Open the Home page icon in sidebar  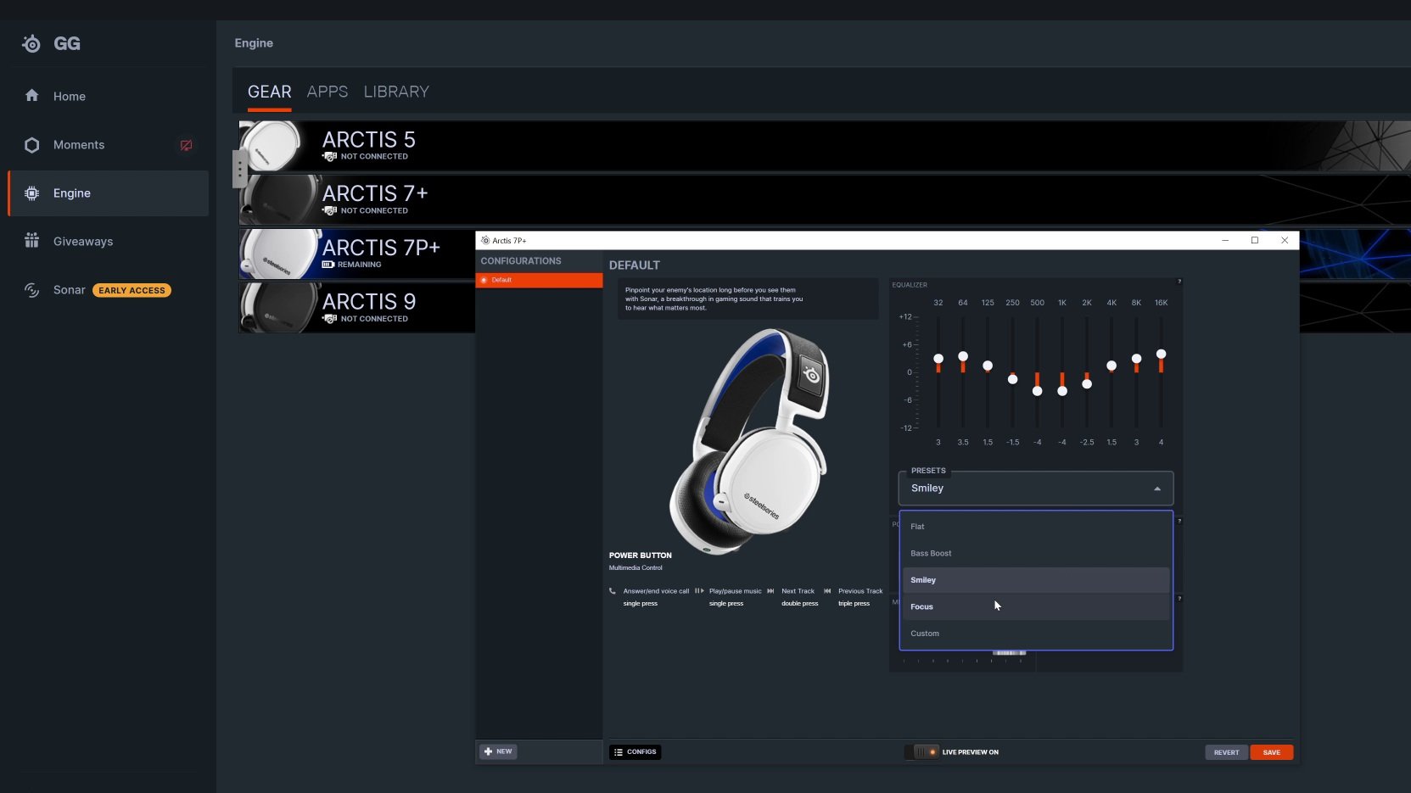(32, 96)
